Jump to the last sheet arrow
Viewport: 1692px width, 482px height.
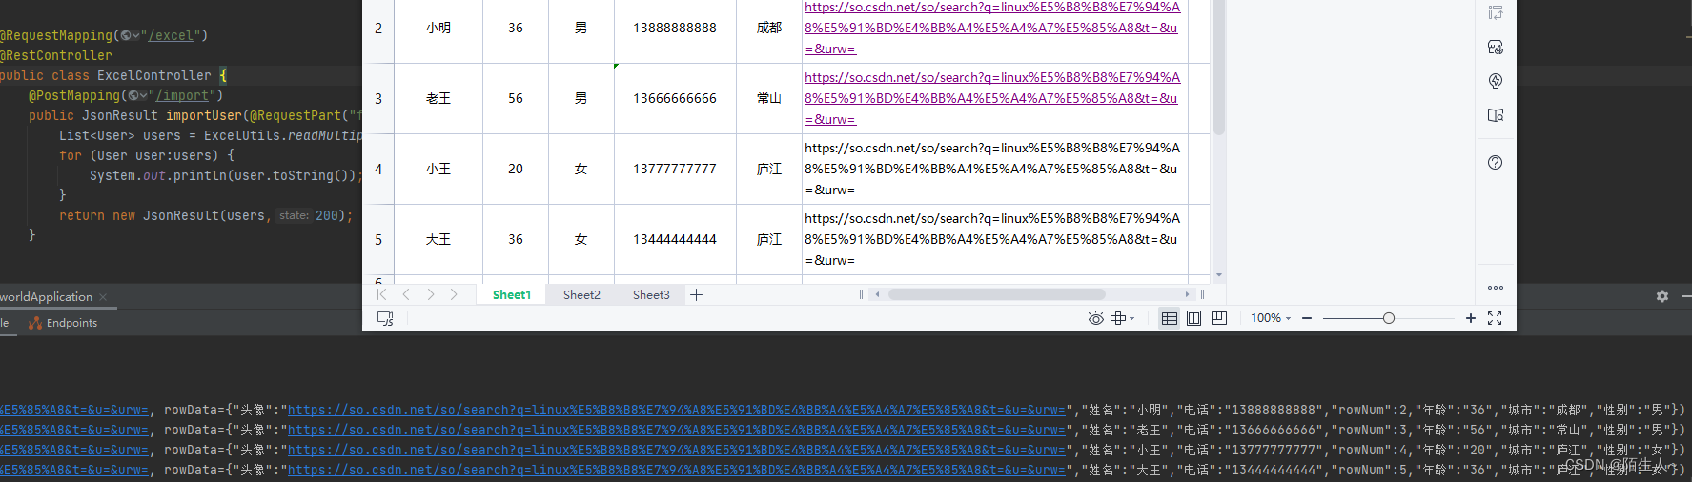[x=456, y=294]
